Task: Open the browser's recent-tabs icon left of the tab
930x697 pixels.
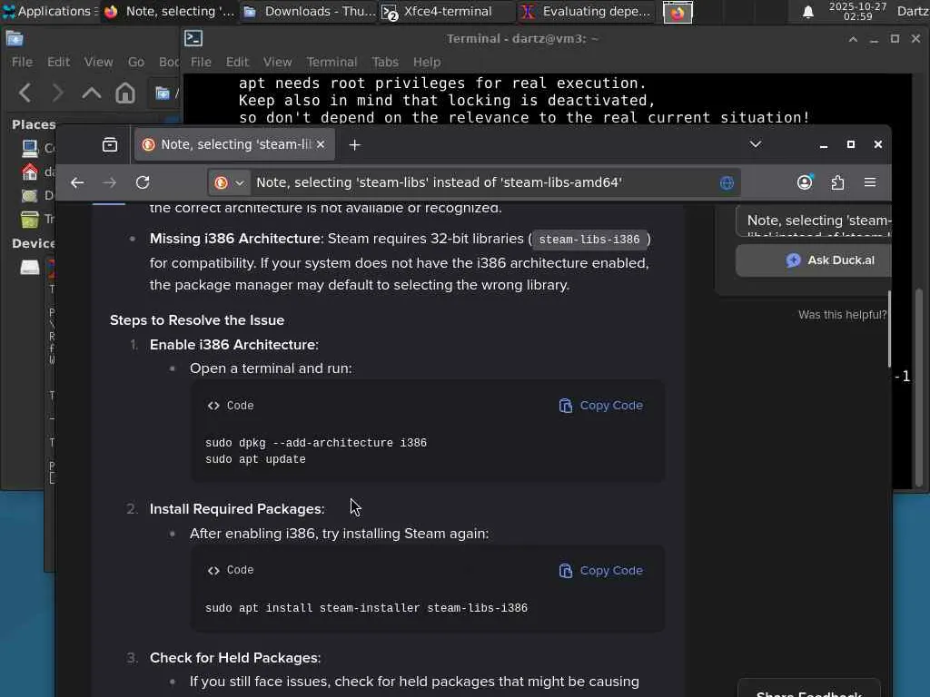Action: [110, 144]
